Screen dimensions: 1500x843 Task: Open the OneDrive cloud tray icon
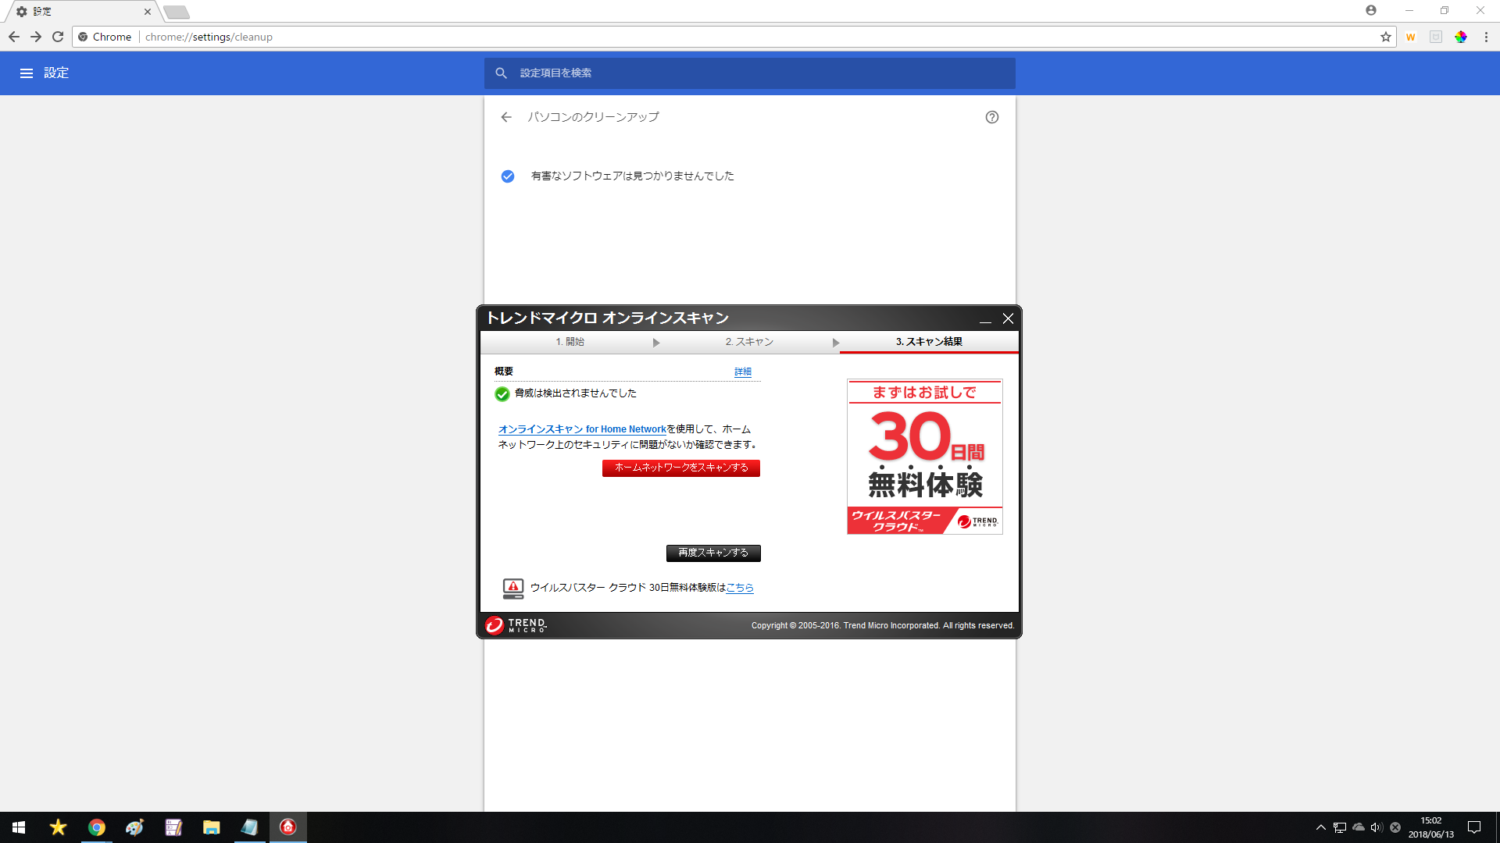click(x=1359, y=827)
